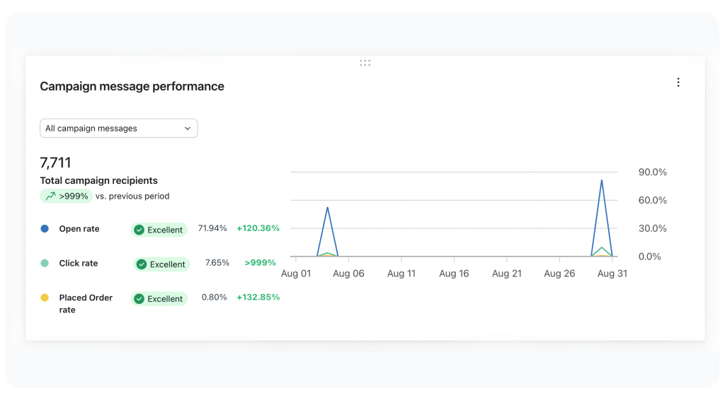Click the Aug 26 axis label

click(x=559, y=273)
